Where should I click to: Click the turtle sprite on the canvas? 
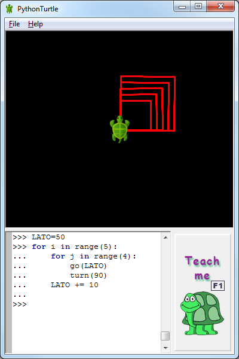tap(119, 129)
